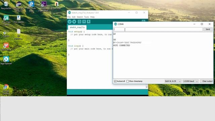Open the App Explorer desktop icon
Screen dimensions: 215x121
pos(6,61)
